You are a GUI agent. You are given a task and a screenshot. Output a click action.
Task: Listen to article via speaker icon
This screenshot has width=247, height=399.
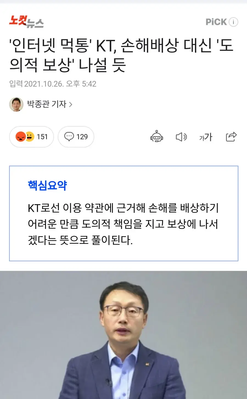coord(181,137)
